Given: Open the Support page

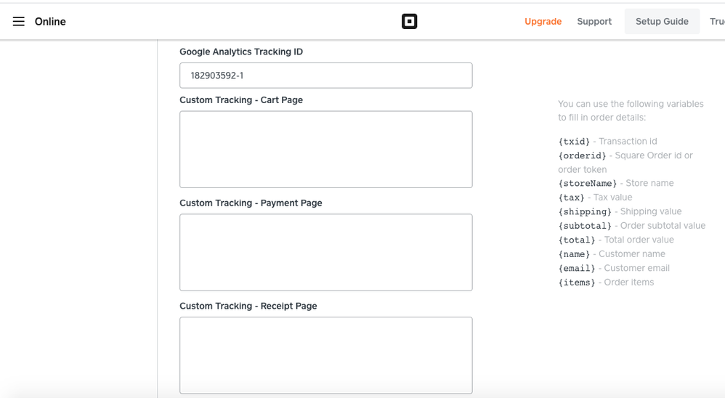Looking at the screenshot, I should tap(594, 22).
